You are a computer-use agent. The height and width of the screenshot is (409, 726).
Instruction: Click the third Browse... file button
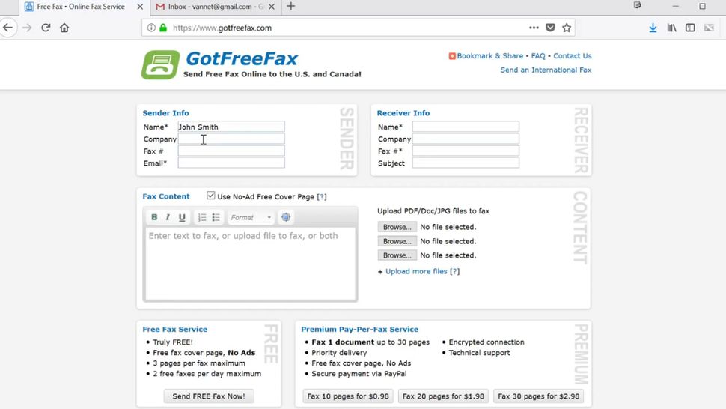coord(397,255)
